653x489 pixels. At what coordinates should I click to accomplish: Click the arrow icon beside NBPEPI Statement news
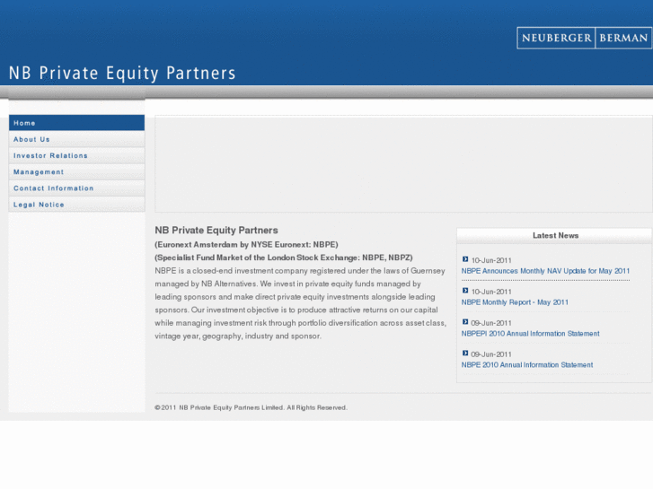click(x=465, y=322)
